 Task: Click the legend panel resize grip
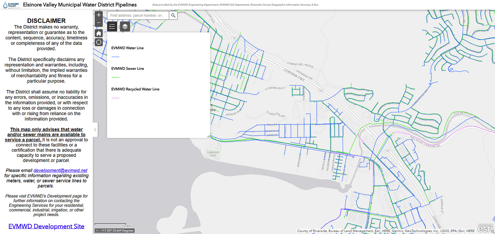pyautogui.click(x=208, y=136)
